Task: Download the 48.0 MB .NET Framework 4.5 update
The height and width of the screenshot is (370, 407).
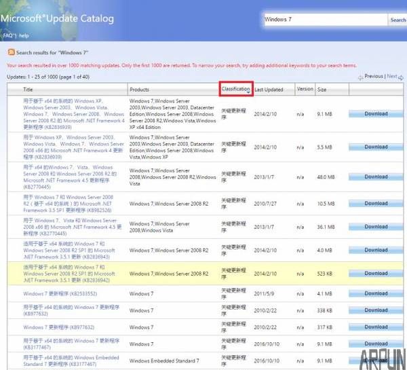Action: [x=376, y=177]
